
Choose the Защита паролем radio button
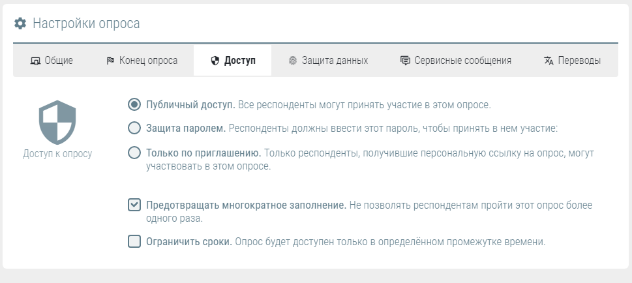point(134,128)
